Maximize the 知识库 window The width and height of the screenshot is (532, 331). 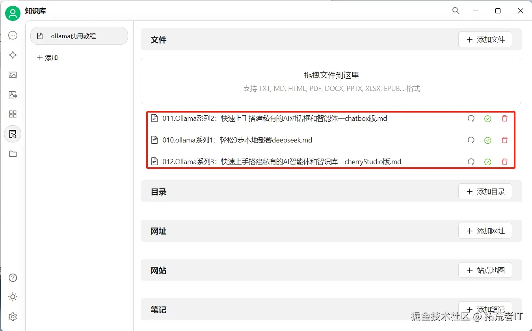coord(498,11)
